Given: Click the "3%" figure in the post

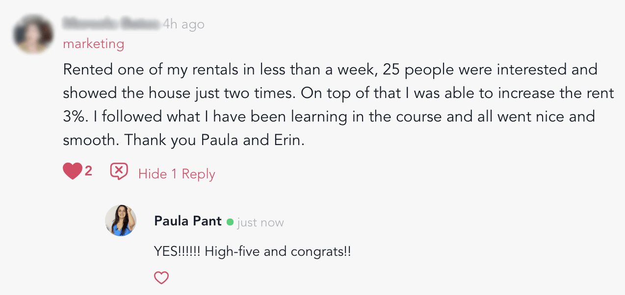Looking at the screenshot, I should tap(74, 117).
